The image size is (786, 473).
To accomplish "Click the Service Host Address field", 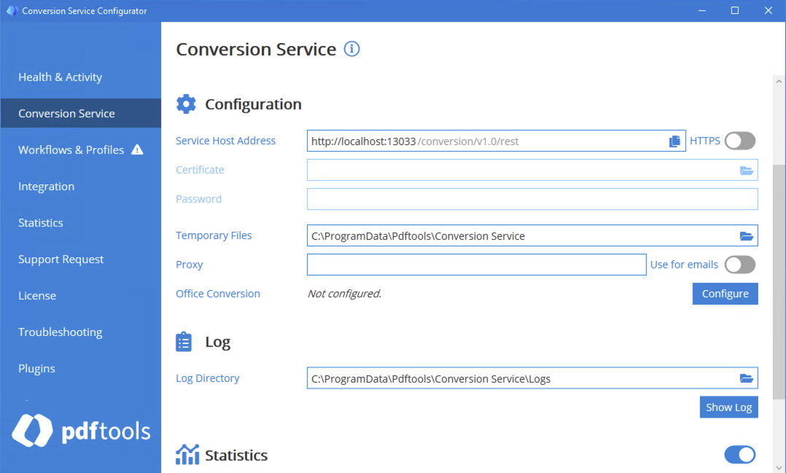I will (497, 141).
